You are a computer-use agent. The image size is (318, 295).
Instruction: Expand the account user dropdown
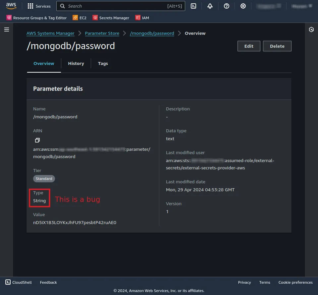click(x=301, y=6)
